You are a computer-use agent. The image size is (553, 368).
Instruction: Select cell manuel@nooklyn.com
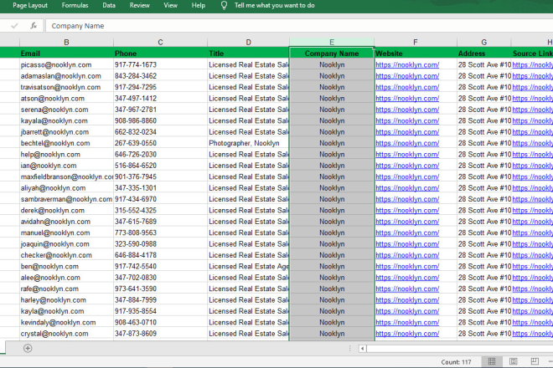67,233
